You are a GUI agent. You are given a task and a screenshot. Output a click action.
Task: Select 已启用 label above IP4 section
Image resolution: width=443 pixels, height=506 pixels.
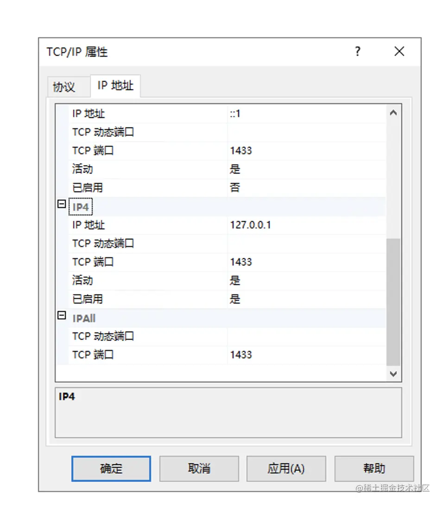click(x=87, y=188)
